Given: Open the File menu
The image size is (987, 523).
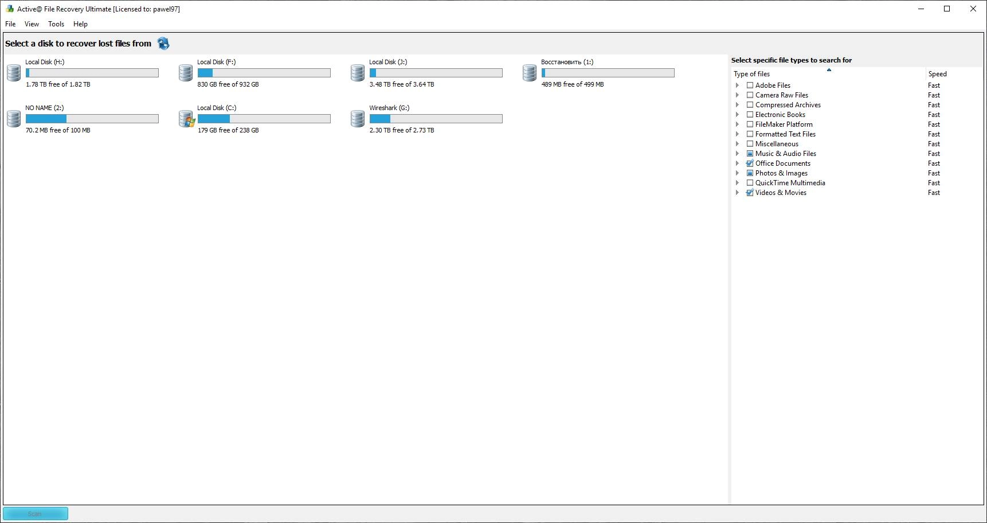Looking at the screenshot, I should point(10,24).
